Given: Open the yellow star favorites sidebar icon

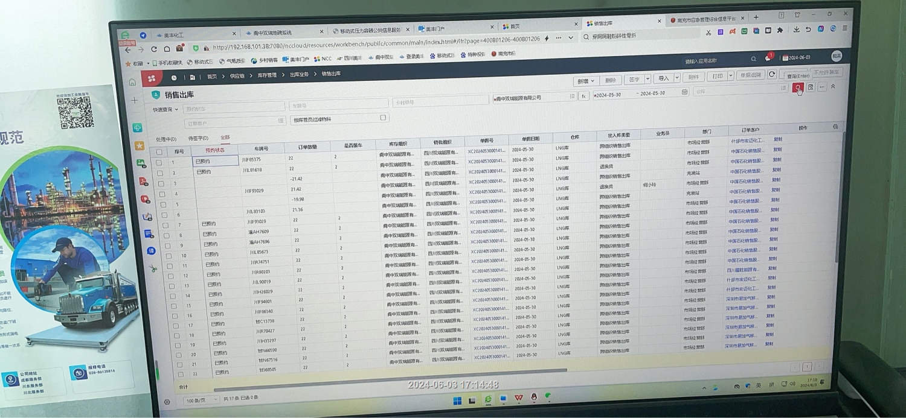Looking at the screenshot, I should click(139, 145).
